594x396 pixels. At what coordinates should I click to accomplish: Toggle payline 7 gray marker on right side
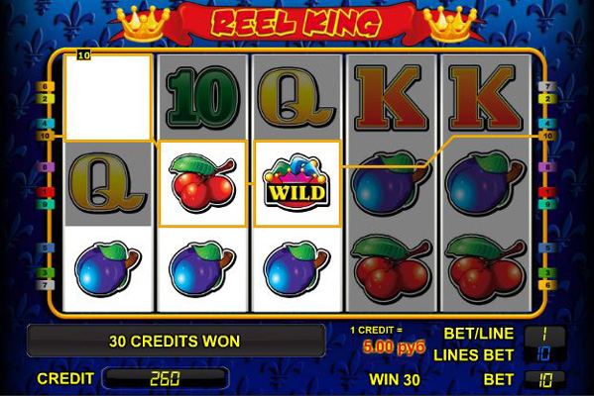pyautogui.click(x=547, y=87)
